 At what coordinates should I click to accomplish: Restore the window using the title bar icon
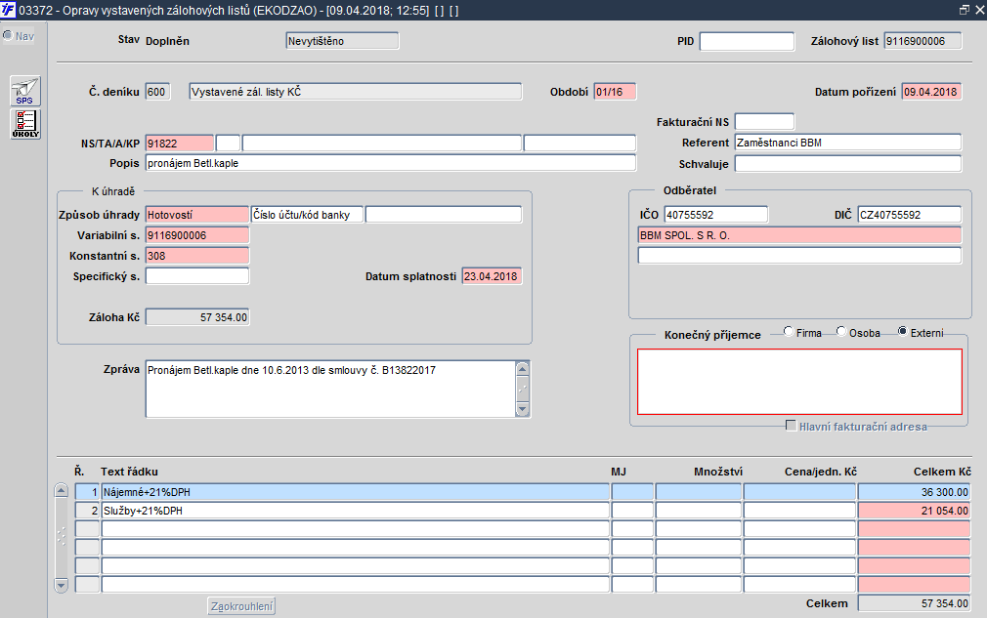[964, 10]
